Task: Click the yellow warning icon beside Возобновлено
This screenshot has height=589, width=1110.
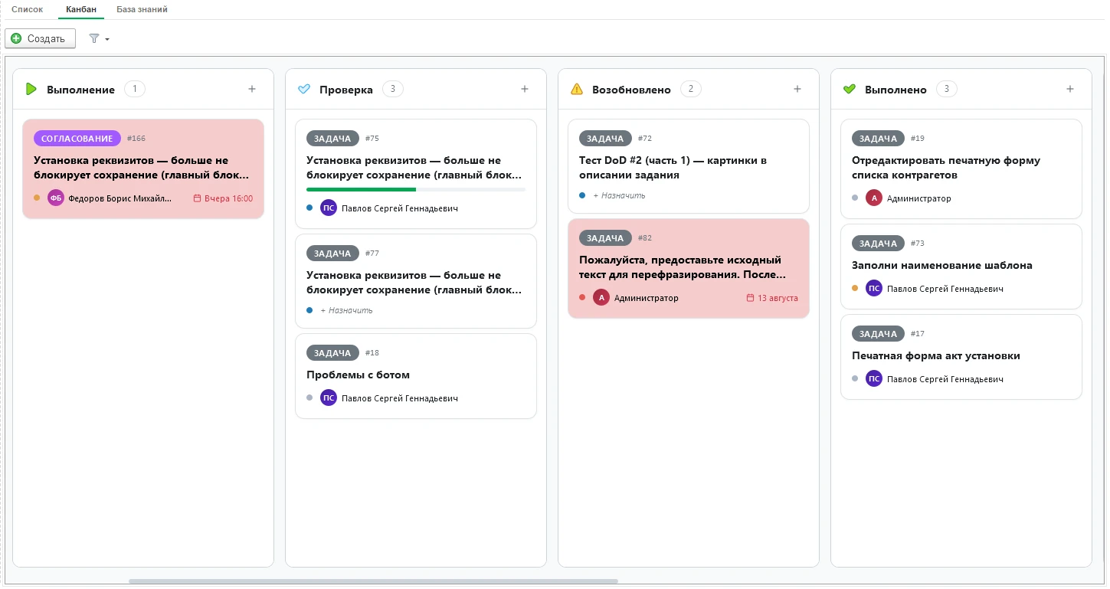Action: tap(577, 89)
